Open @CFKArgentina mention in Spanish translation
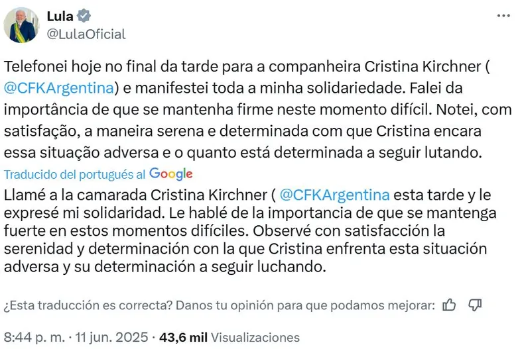The image size is (524, 349). [334, 195]
